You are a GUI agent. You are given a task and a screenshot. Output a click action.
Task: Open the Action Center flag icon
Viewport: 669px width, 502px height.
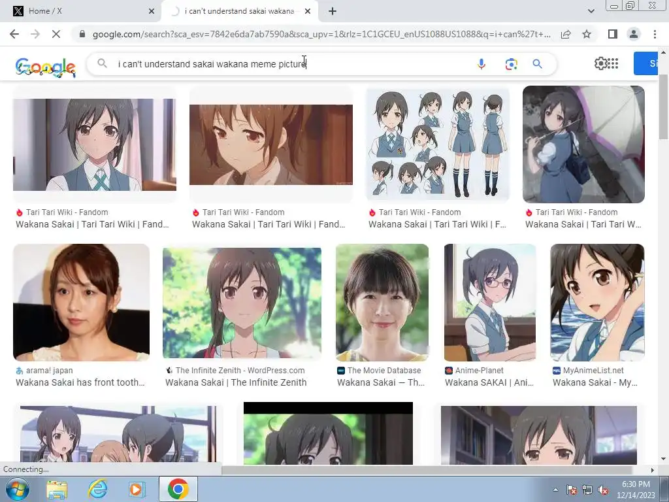[x=571, y=490]
